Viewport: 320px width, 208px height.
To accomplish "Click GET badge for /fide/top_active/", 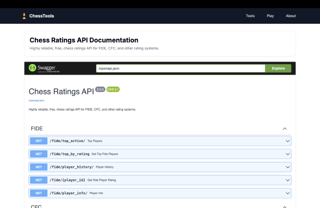I will [x=38, y=141].
